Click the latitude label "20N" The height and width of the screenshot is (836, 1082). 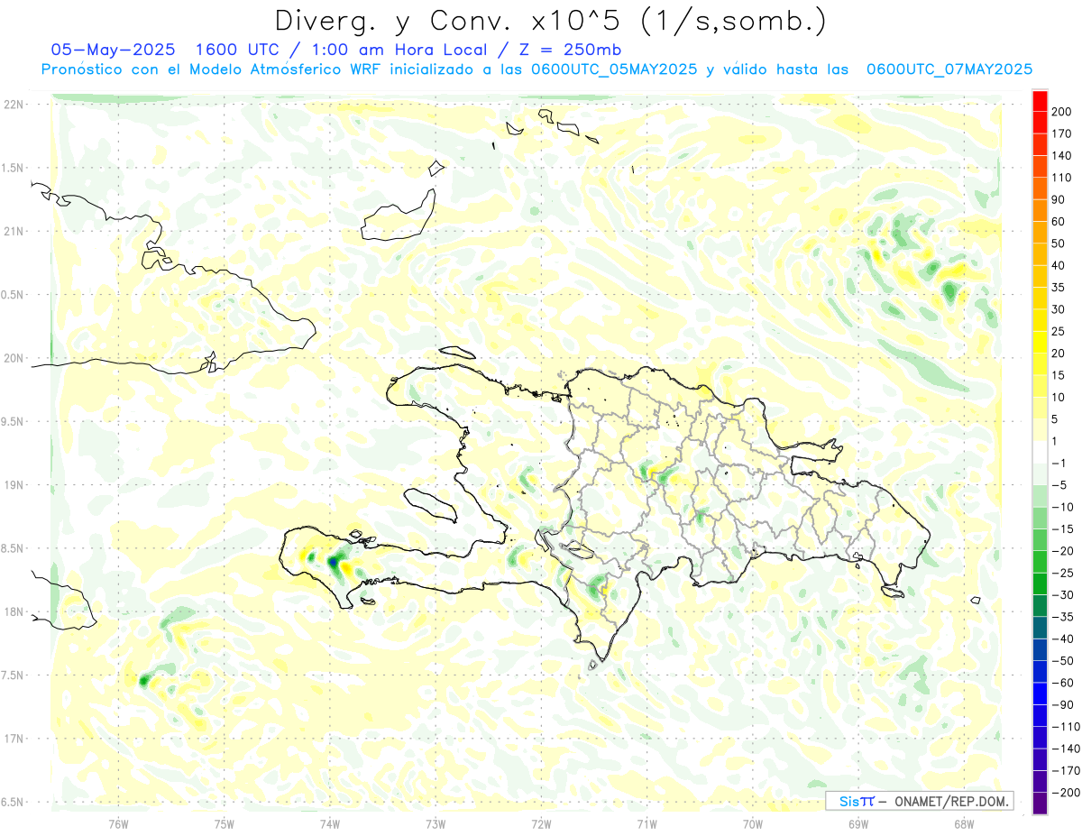tap(13, 358)
